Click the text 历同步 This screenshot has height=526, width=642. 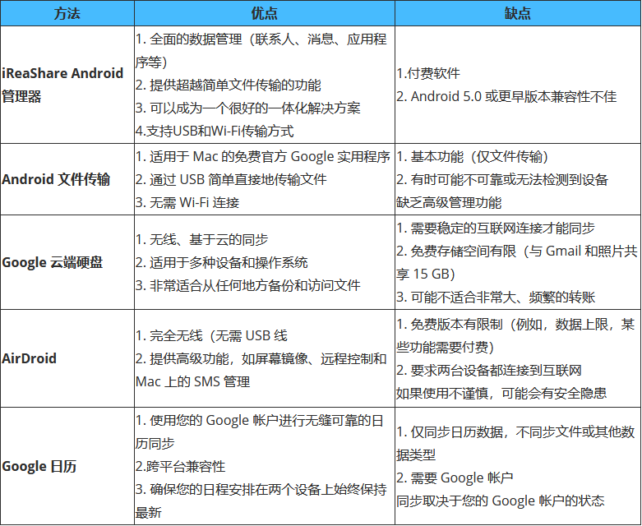[x=155, y=443]
